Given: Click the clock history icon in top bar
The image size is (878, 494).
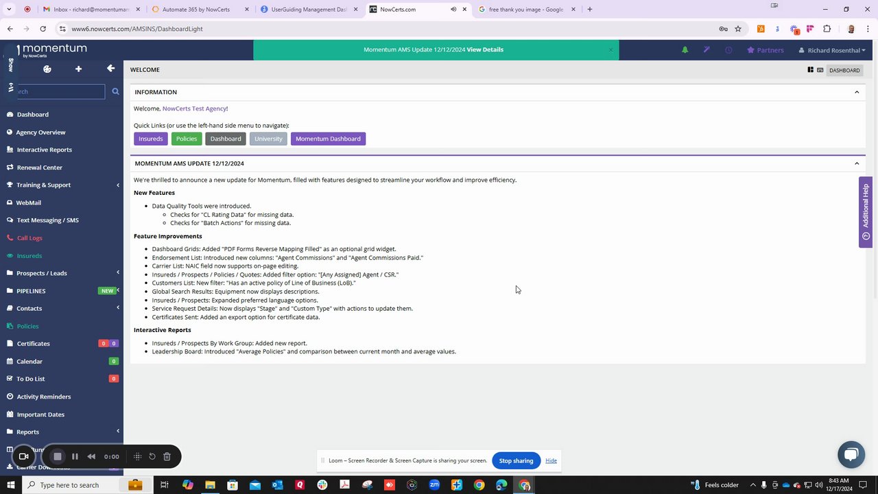Looking at the screenshot, I should pyautogui.click(x=728, y=50).
